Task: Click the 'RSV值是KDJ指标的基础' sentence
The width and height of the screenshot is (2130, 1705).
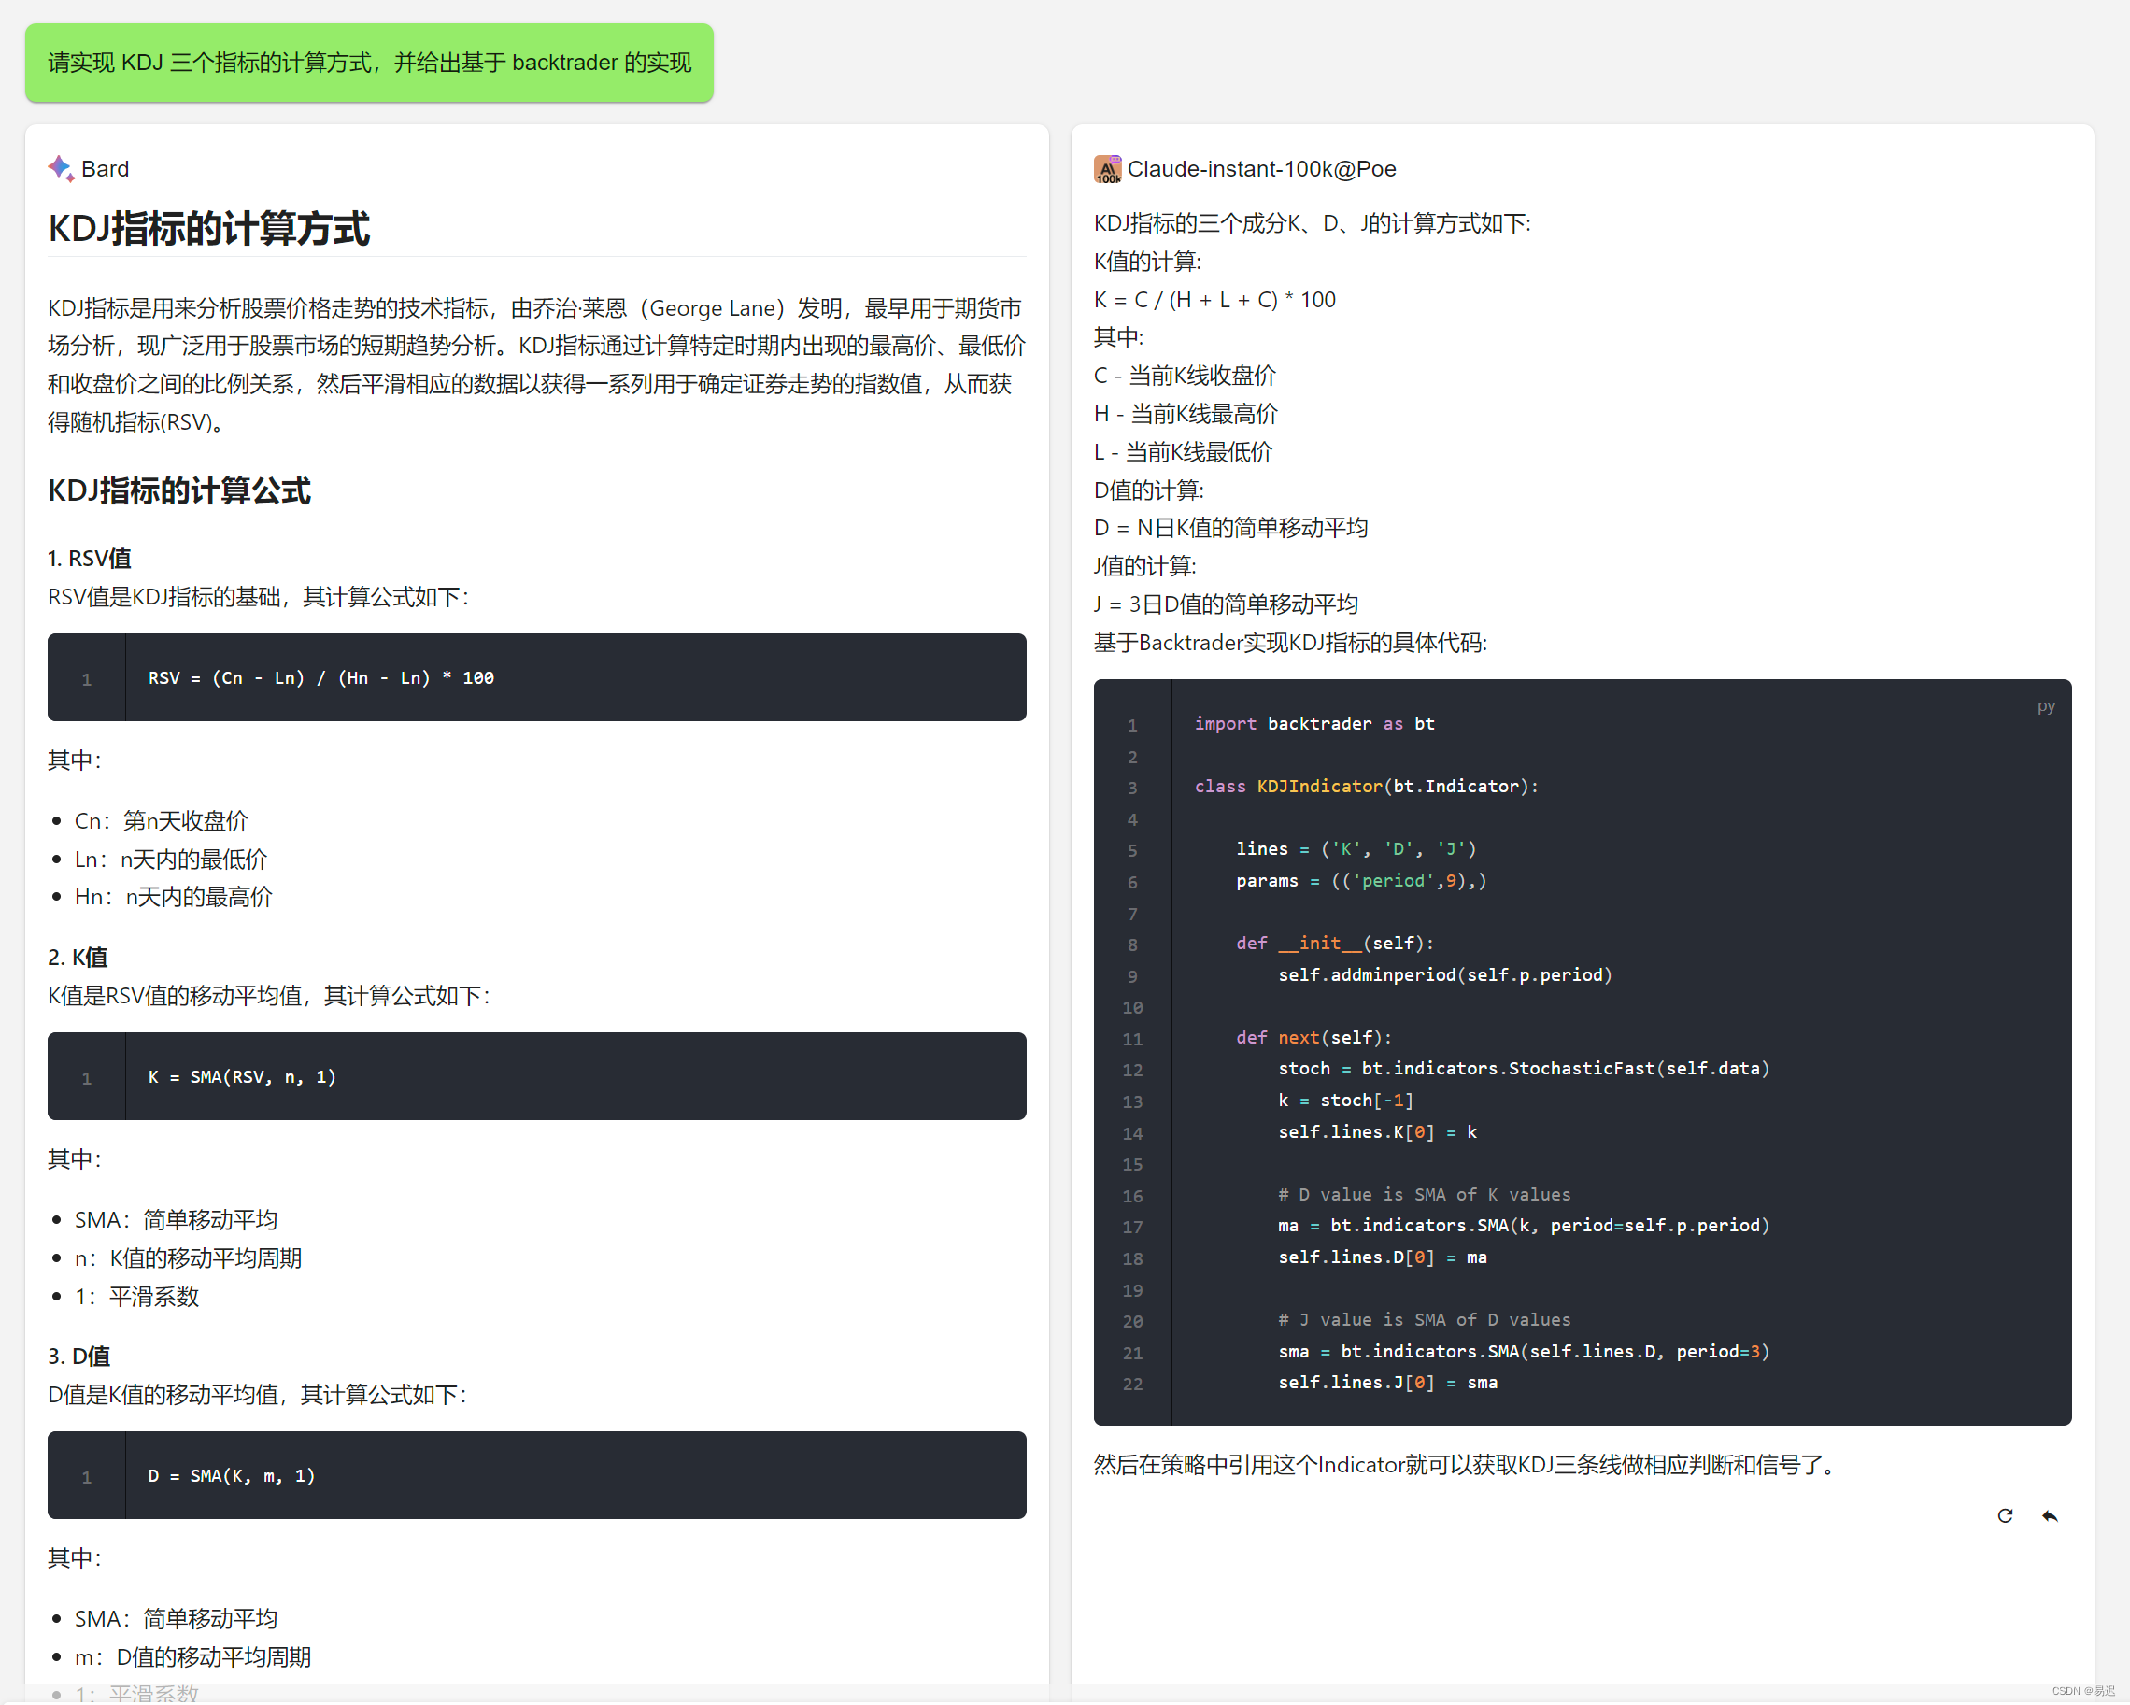Action: (259, 597)
